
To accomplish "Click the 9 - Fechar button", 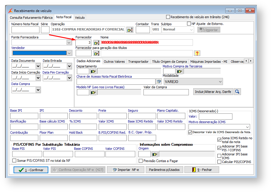I will tap(202, 170).
